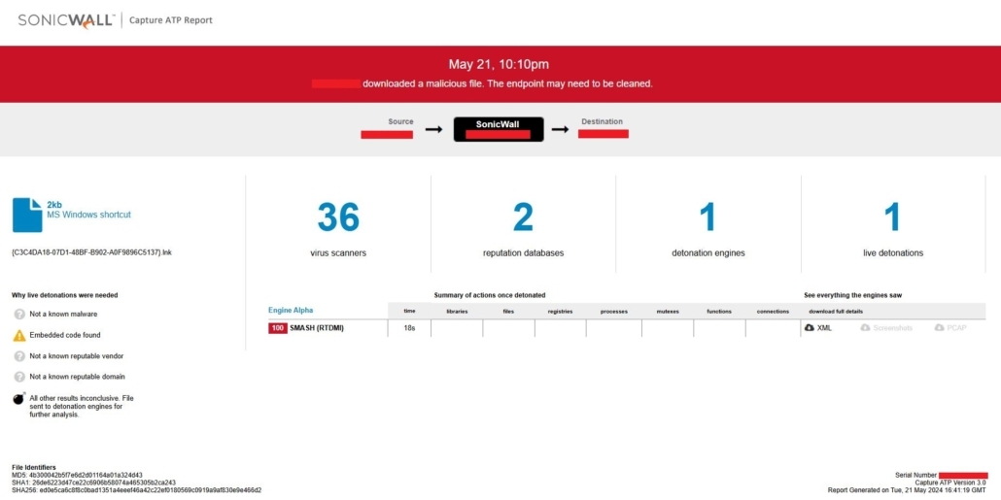Click the number above live detonations
The image size is (1001, 500).
pyautogui.click(x=892, y=217)
